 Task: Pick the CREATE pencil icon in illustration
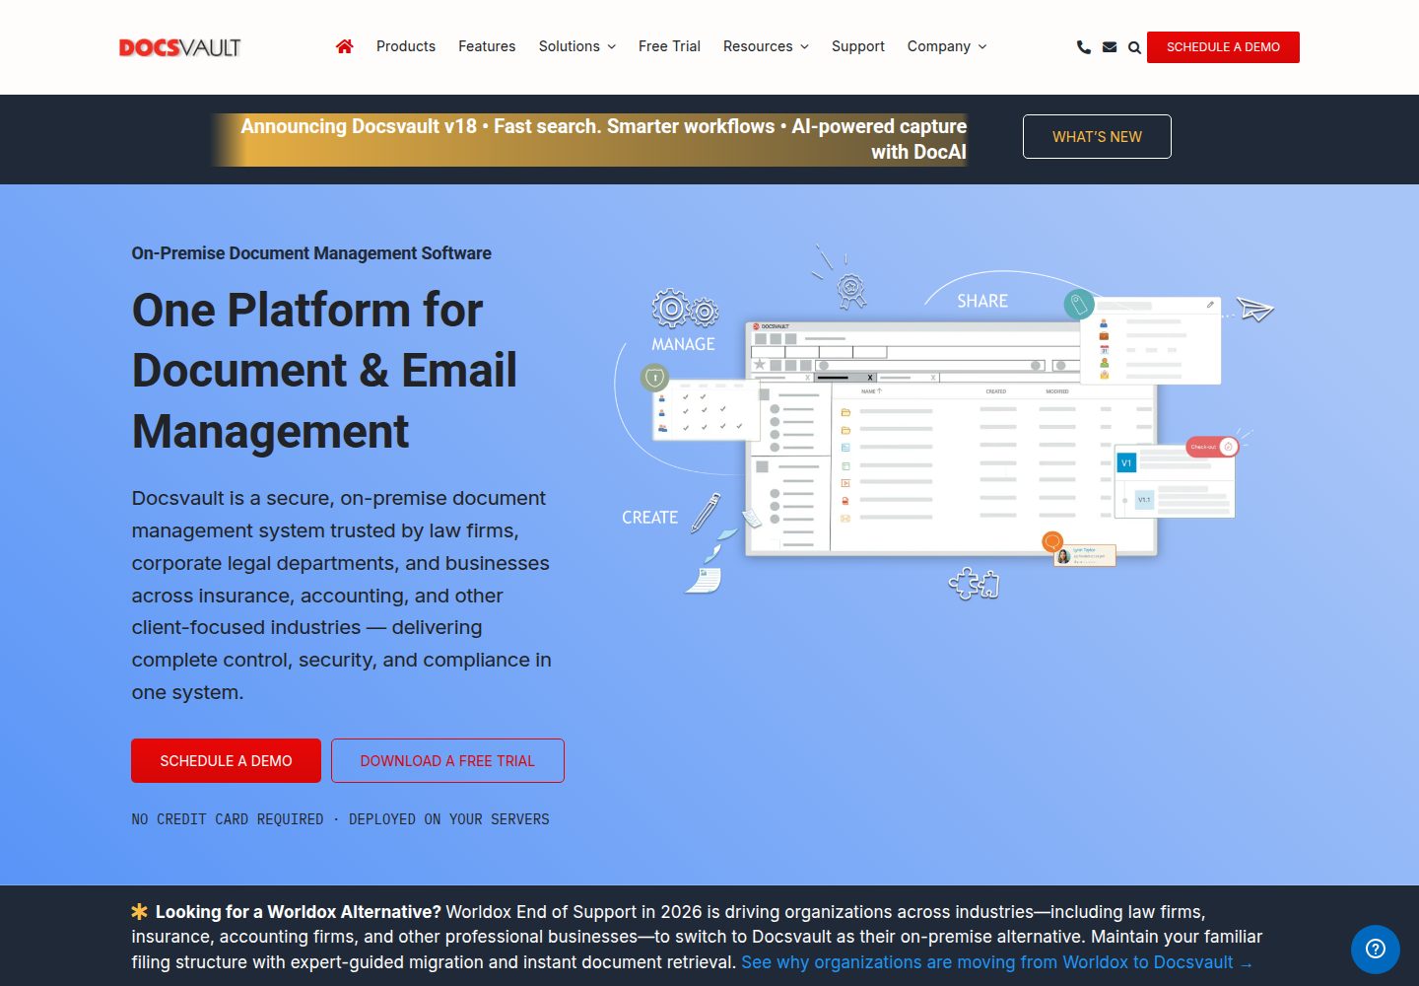[706, 513]
